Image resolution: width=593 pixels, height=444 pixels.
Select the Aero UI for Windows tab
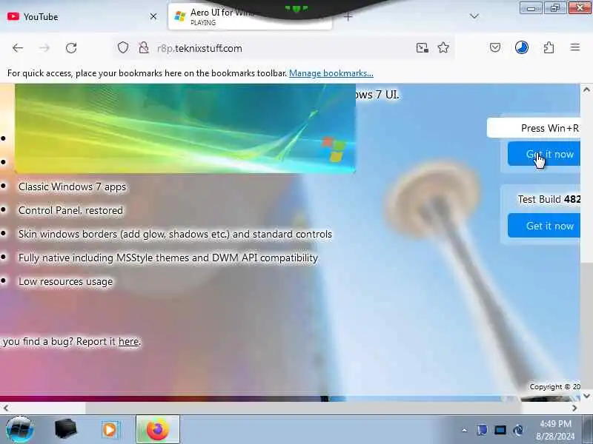(250, 17)
